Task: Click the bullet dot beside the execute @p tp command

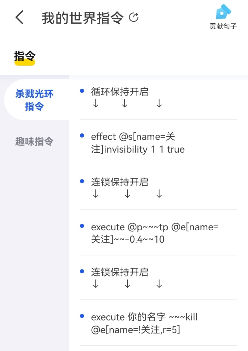Action: coord(82,226)
